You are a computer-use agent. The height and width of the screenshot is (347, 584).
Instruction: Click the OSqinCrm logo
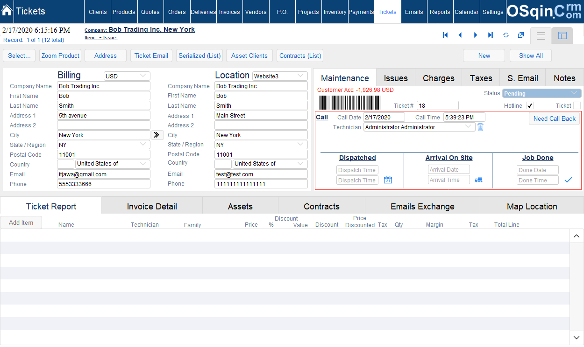tap(544, 12)
